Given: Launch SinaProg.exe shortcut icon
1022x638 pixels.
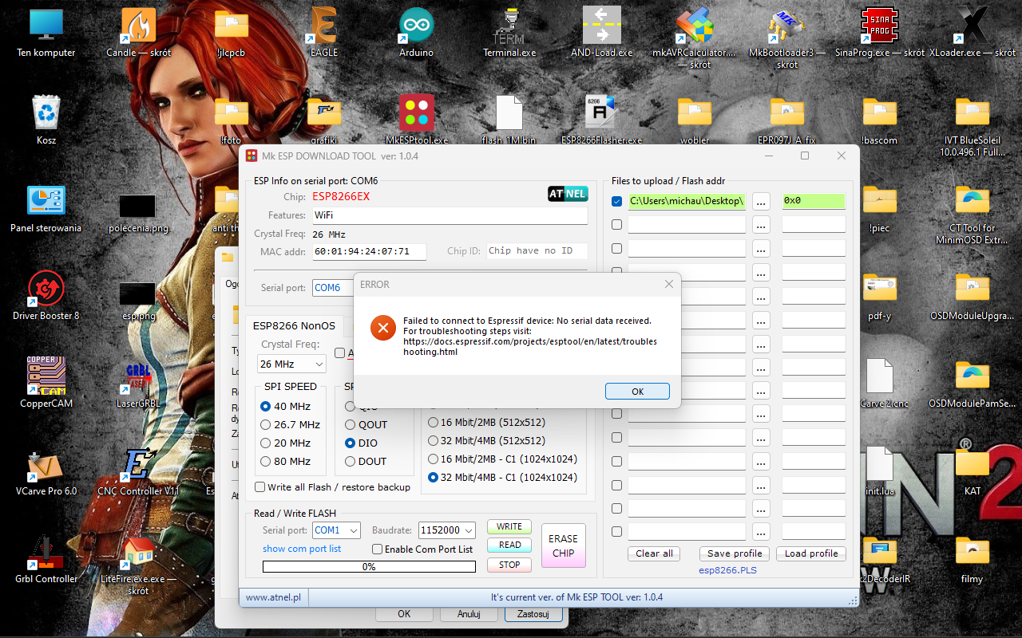Looking at the screenshot, I should pyautogui.click(x=879, y=26).
